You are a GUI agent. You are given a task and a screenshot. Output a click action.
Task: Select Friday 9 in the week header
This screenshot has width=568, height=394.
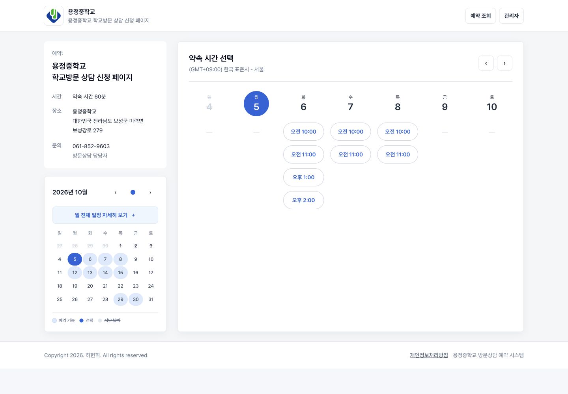click(445, 104)
